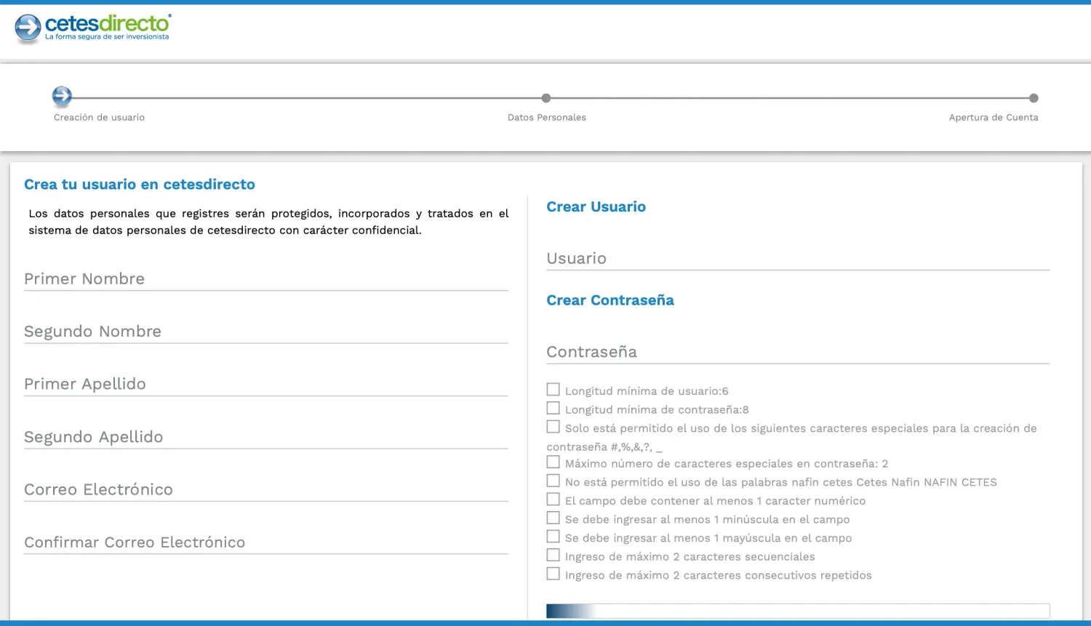Image resolution: width=1091 pixels, height=626 pixels.
Task: Focus the Segundo Nombre field
Action: point(266,332)
